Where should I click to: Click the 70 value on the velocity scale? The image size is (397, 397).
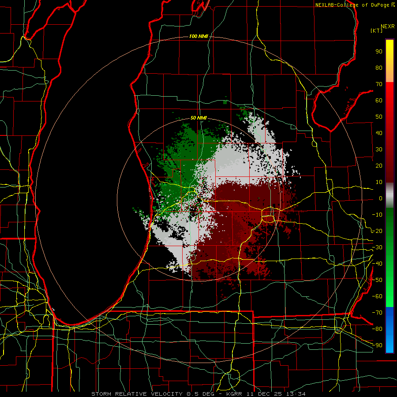click(379, 84)
